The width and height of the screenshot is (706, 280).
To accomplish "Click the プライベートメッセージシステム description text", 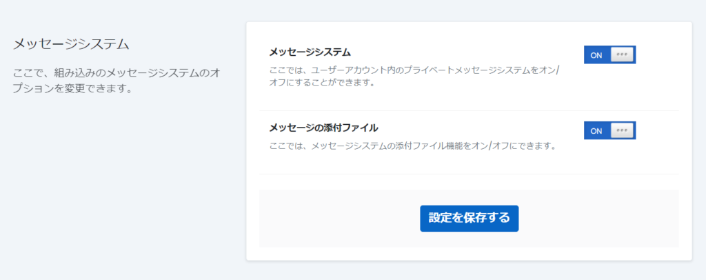I will tap(414, 71).
